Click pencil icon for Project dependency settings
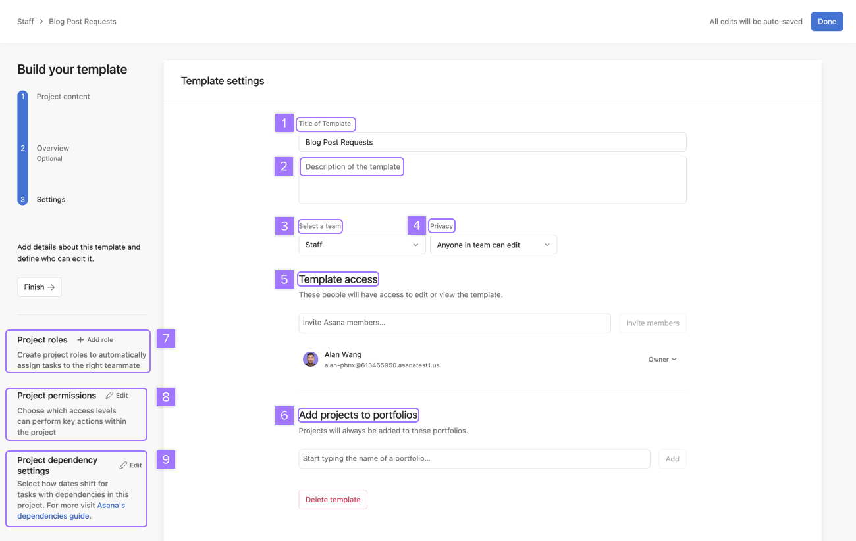 tap(123, 465)
